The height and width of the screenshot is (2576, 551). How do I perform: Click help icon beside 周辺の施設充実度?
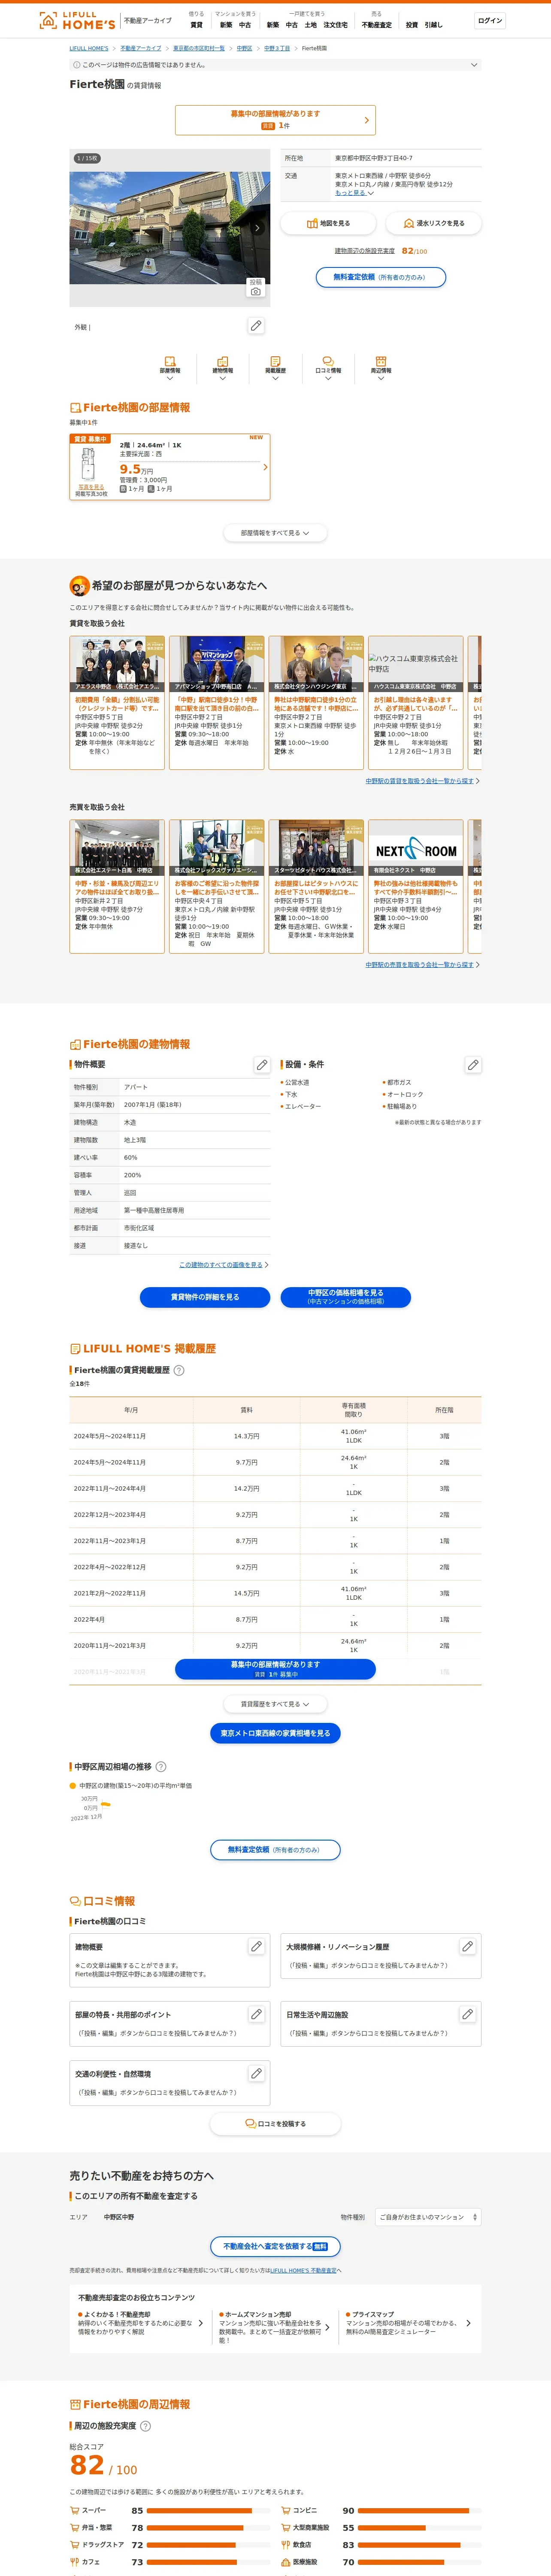click(145, 2426)
